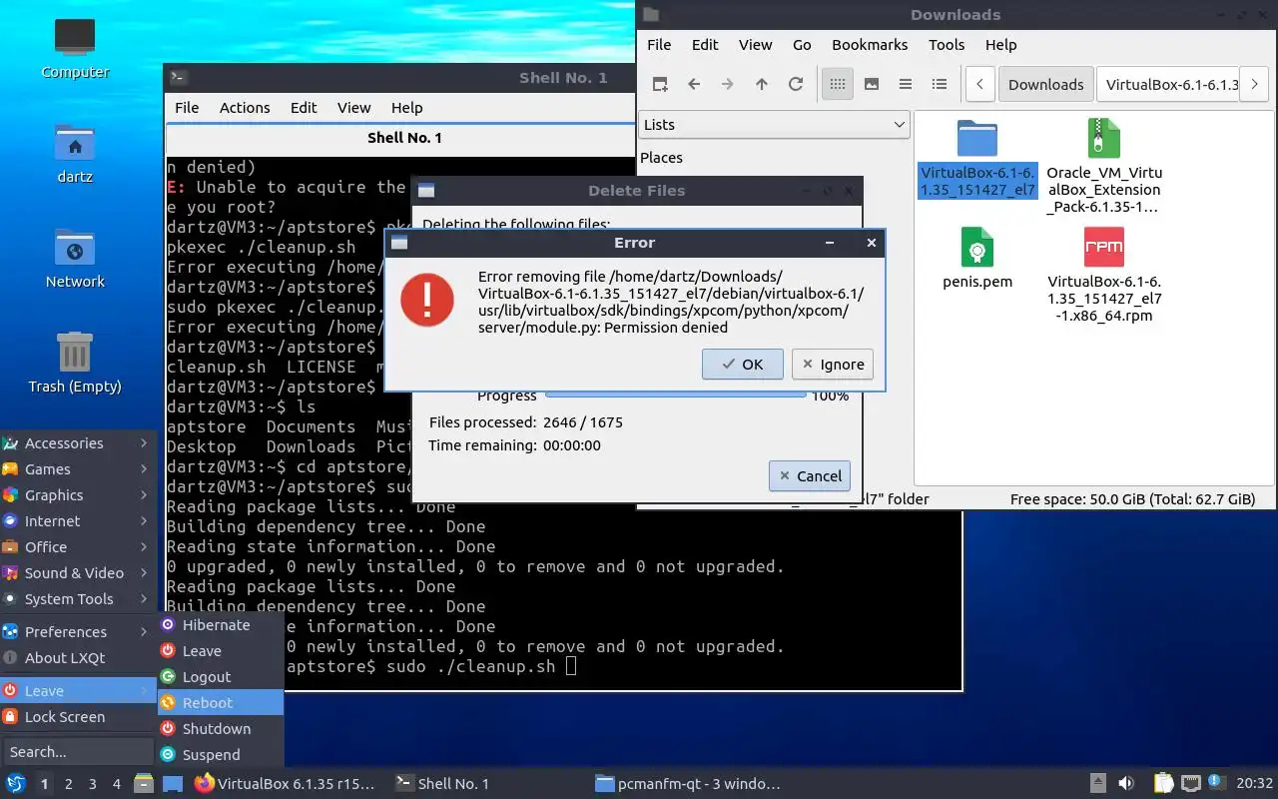
Task: Click Ignore in the Error dialog
Action: [833, 365]
